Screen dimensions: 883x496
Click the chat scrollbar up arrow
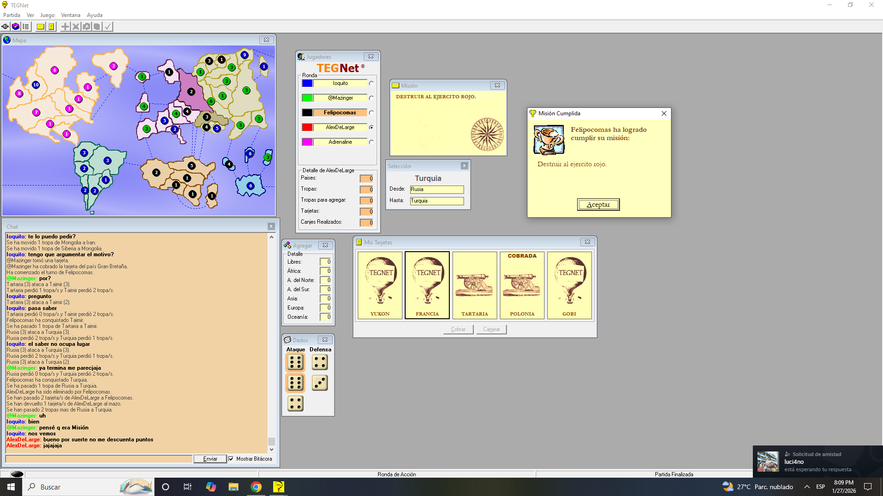[x=271, y=237]
